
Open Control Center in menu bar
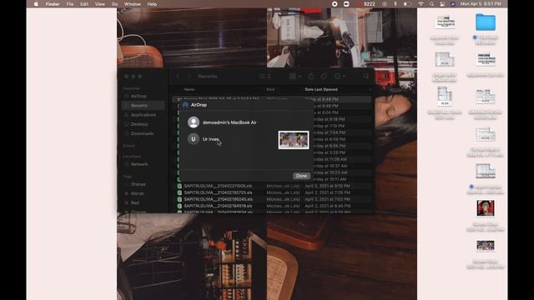pyautogui.click(x=442, y=4)
